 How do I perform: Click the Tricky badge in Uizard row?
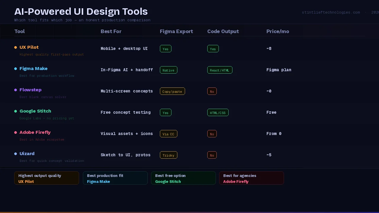point(168,155)
